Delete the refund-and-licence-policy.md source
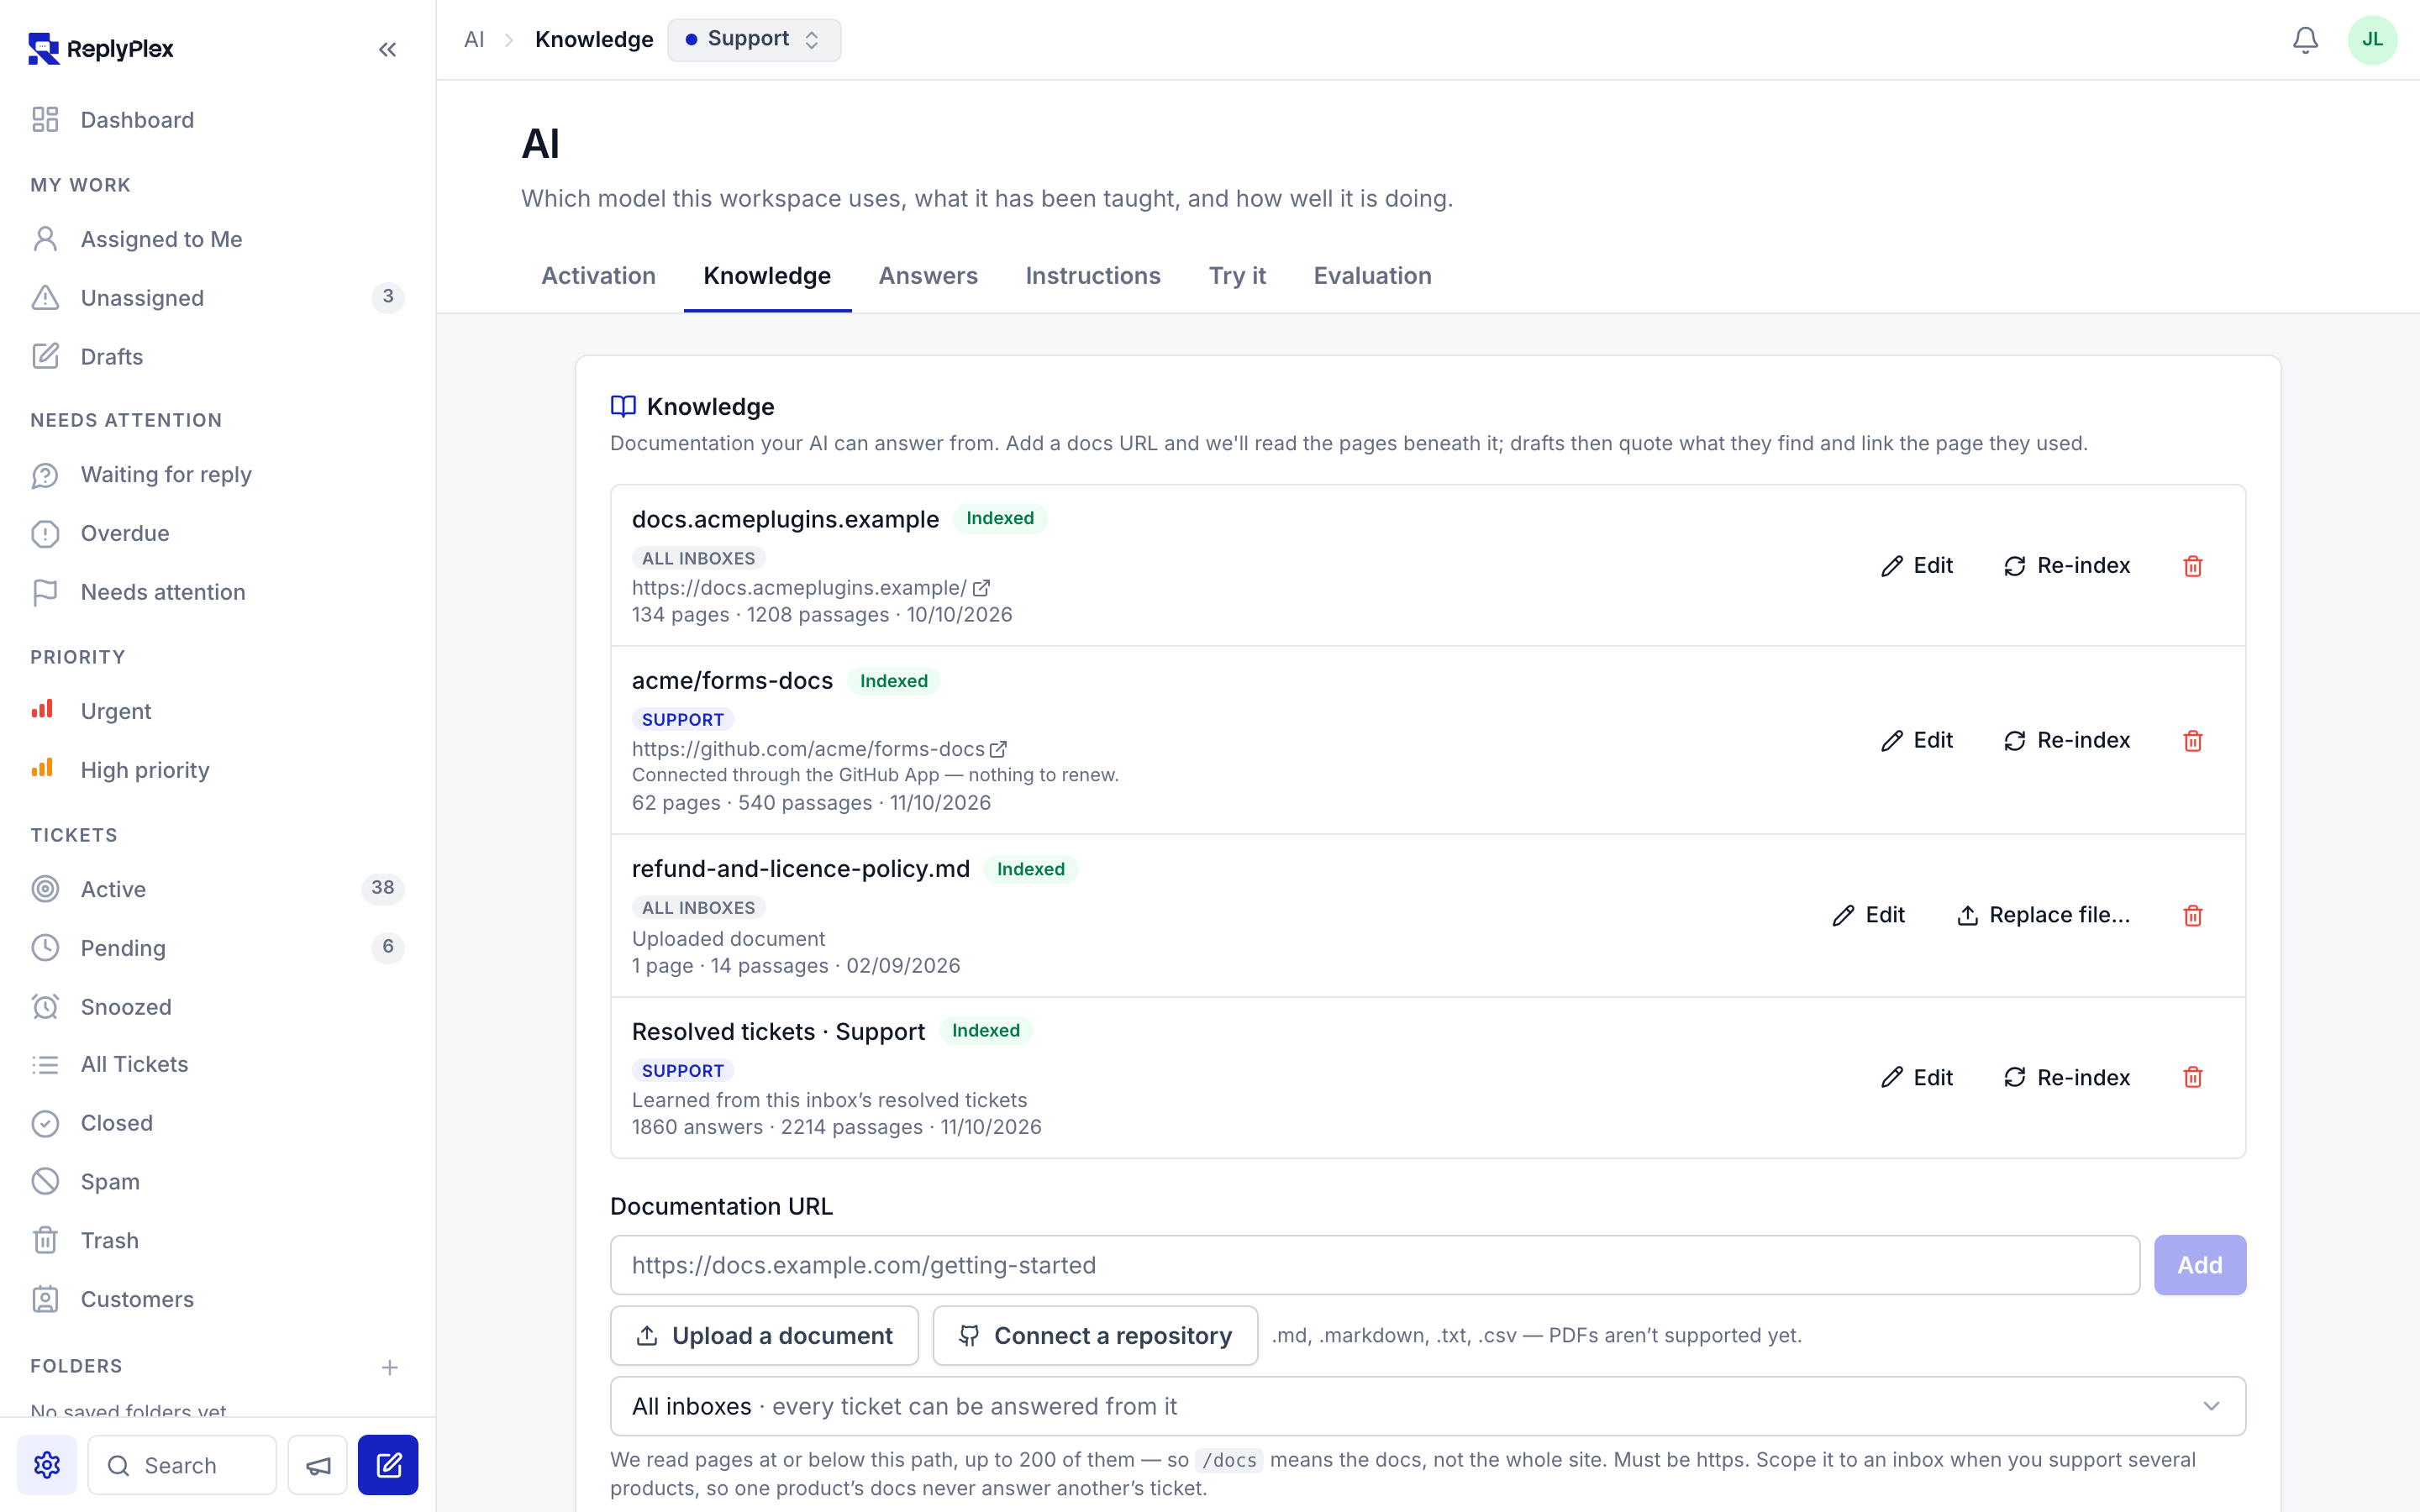The height and width of the screenshot is (1512, 2420). coord(2193,916)
